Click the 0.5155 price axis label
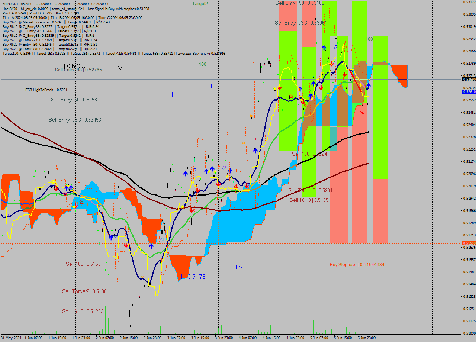The height and width of the screenshot is (342, 476). click(470, 259)
